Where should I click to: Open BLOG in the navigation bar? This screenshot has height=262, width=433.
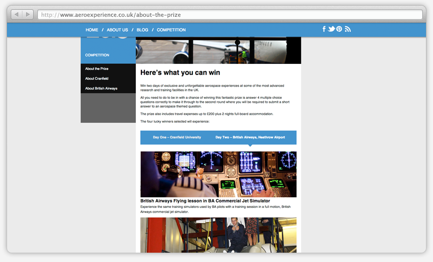tap(142, 30)
